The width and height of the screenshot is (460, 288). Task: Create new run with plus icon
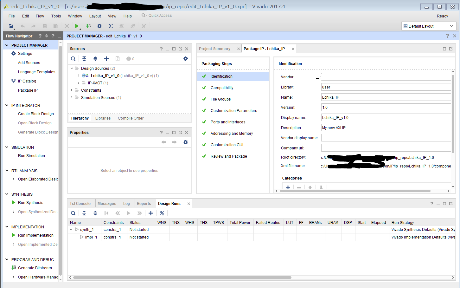(151, 213)
